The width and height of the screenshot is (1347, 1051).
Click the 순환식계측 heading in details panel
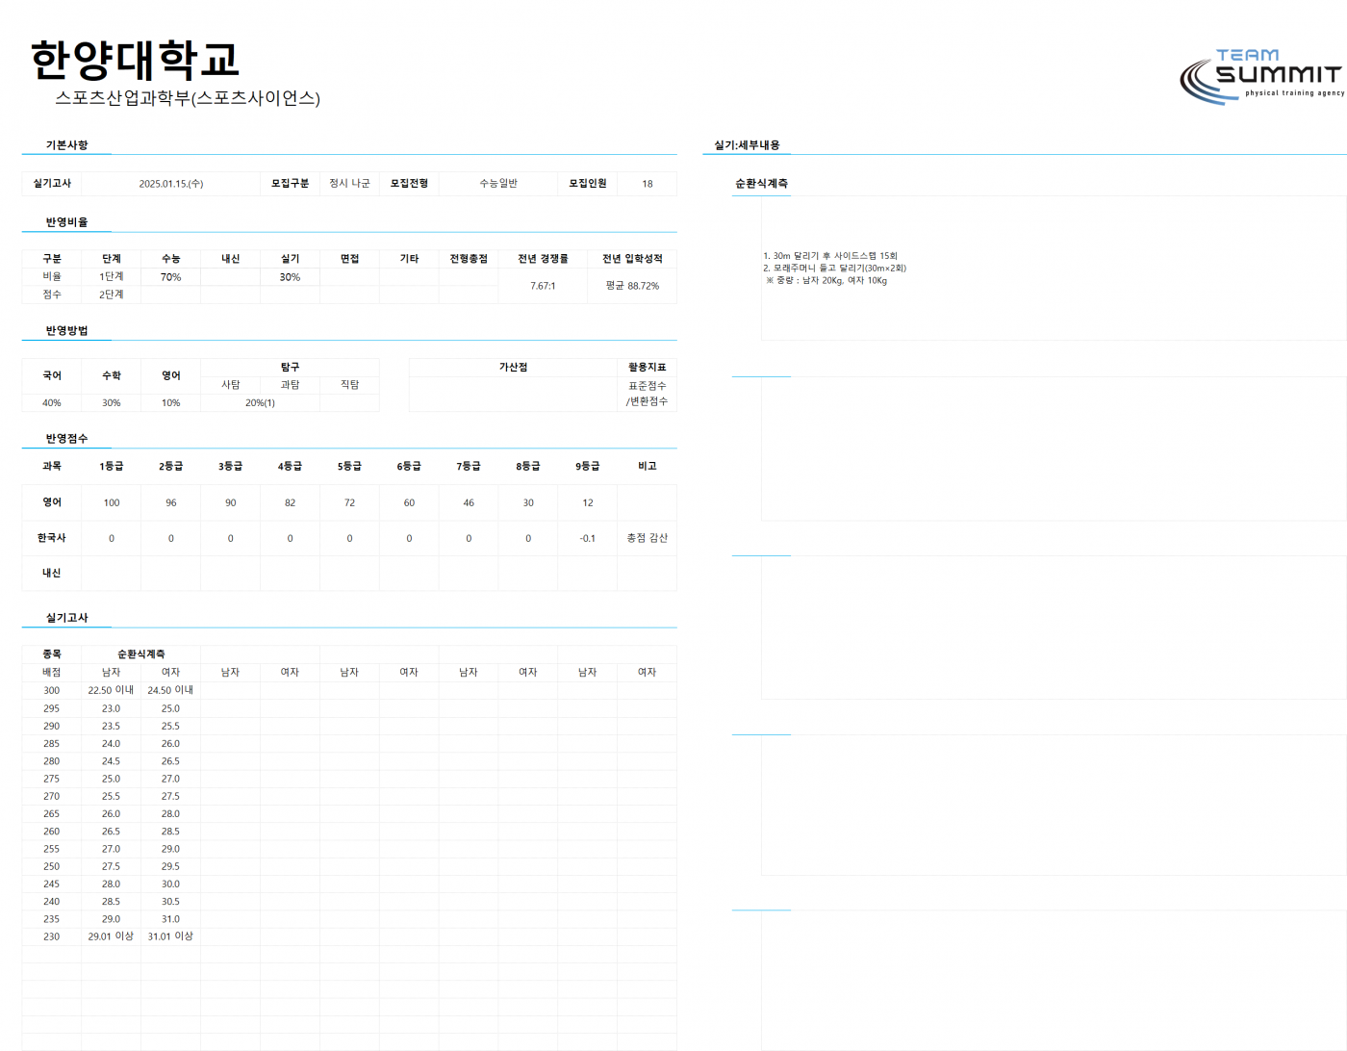pyautogui.click(x=761, y=183)
